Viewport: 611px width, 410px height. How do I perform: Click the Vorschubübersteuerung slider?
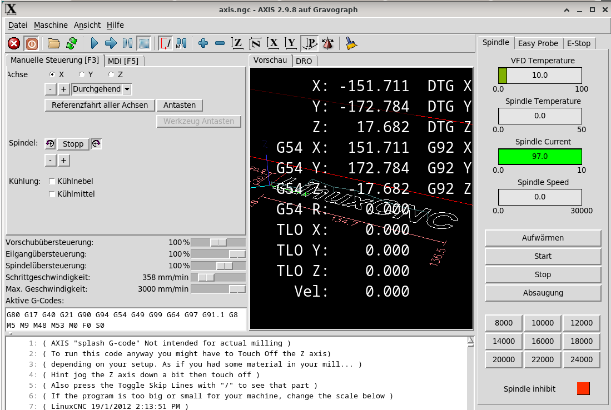[218, 242]
